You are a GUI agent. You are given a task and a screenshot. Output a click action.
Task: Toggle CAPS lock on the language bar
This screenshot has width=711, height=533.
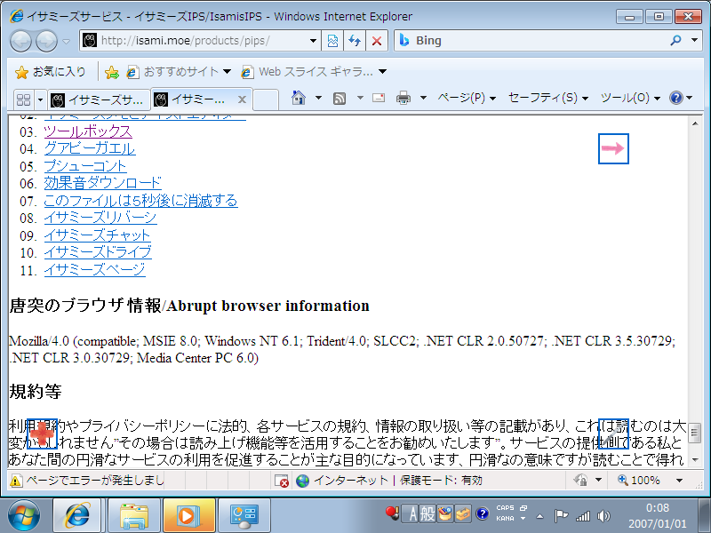tap(505, 508)
